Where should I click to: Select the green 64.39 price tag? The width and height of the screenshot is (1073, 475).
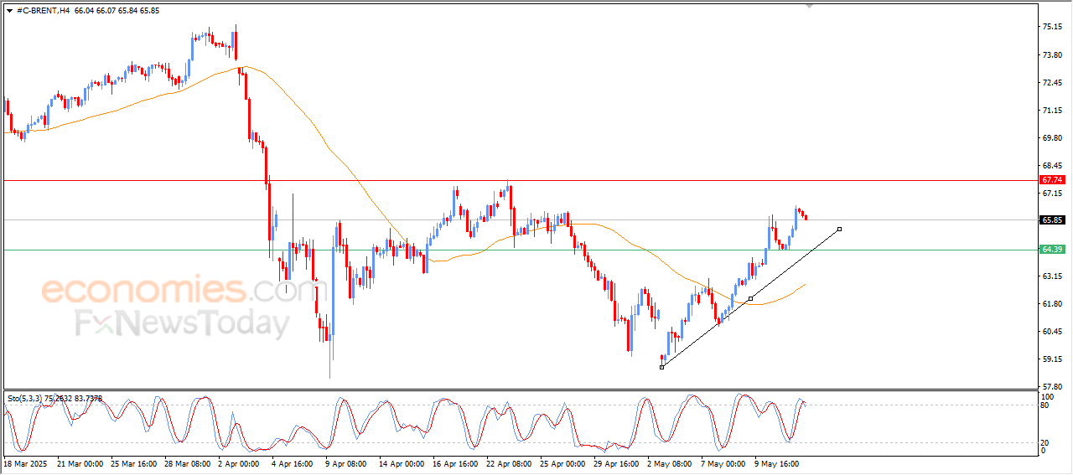[1052, 250]
